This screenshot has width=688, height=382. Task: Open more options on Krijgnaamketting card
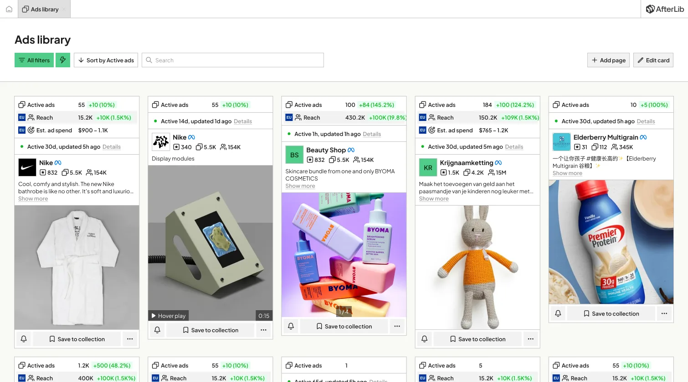(530, 339)
